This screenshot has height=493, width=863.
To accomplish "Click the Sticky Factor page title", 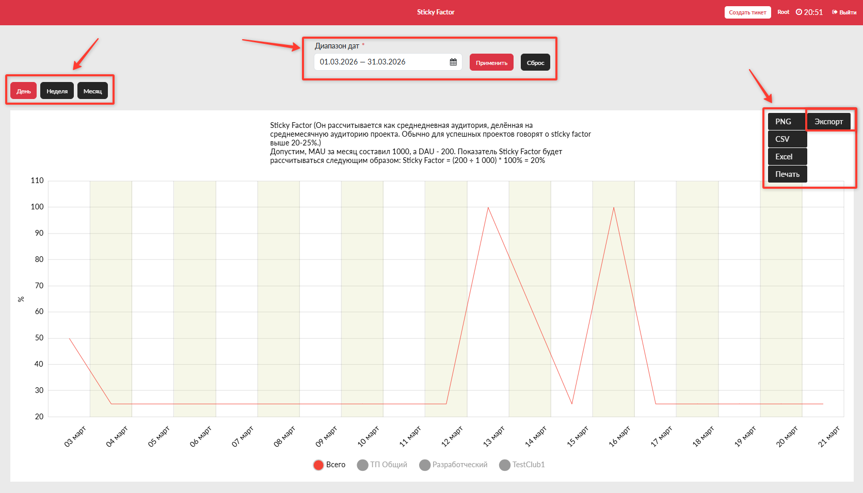I will pyautogui.click(x=436, y=12).
